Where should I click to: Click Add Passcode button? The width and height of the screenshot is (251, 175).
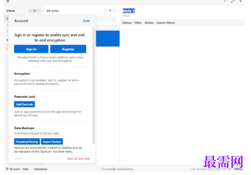(25, 104)
